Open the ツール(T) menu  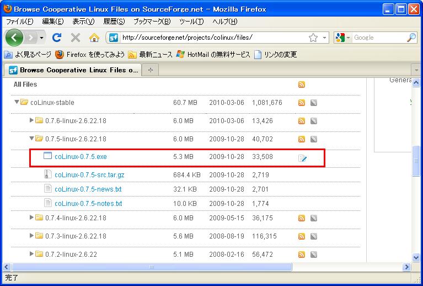click(x=191, y=22)
